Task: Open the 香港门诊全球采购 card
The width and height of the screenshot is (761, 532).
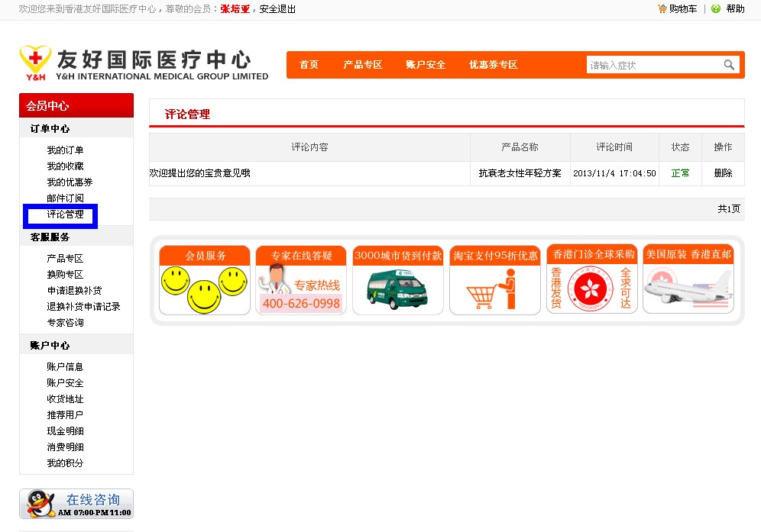Action: click(592, 279)
